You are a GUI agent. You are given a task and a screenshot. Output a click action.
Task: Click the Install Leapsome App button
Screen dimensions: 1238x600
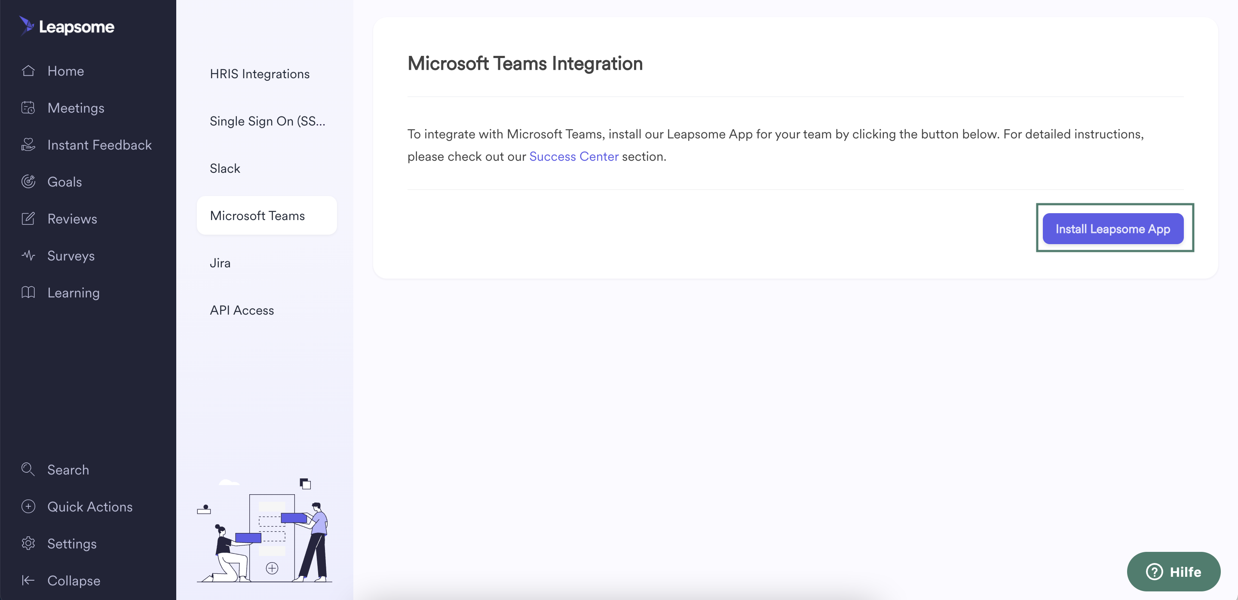1112,229
